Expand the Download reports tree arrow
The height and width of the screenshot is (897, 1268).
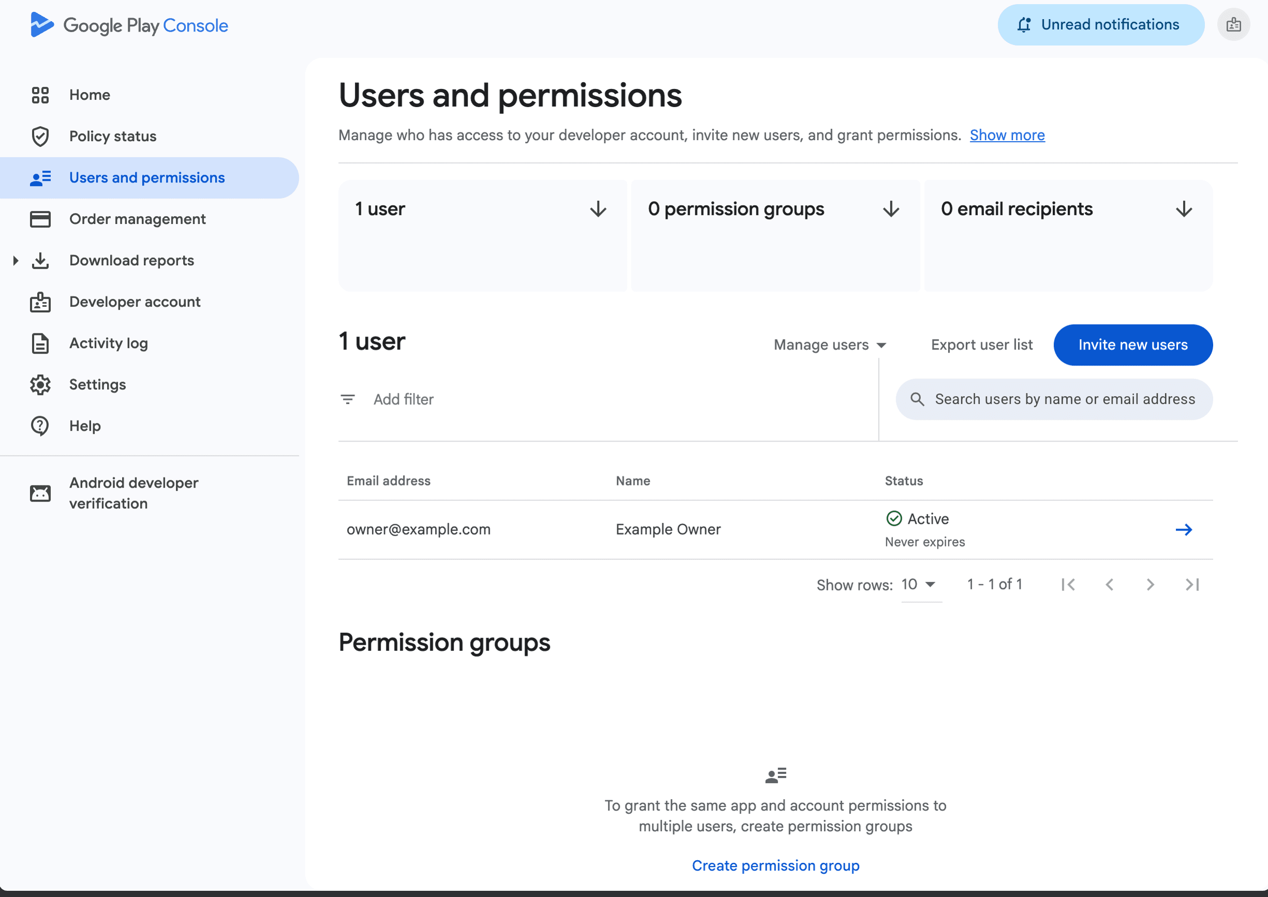[x=16, y=261]
